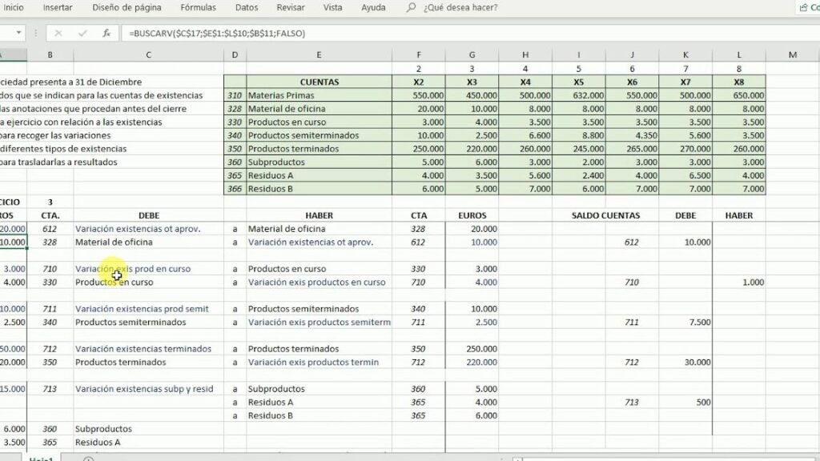Open the Ayuda tab
The width and height of the screenshot is (820, 461).
pyautogui.click(x=373, y=7)
